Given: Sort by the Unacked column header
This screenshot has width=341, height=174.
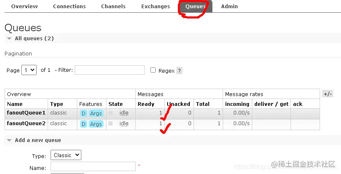Looking at the screenshot, I should pyautogui.click(x=178, y=104).
